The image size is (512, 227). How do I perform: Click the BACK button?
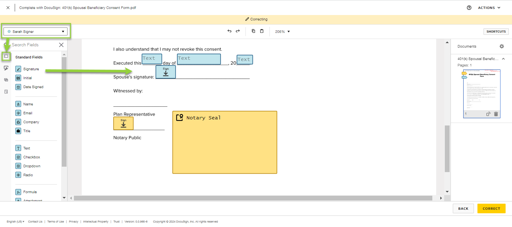[463, 208]
